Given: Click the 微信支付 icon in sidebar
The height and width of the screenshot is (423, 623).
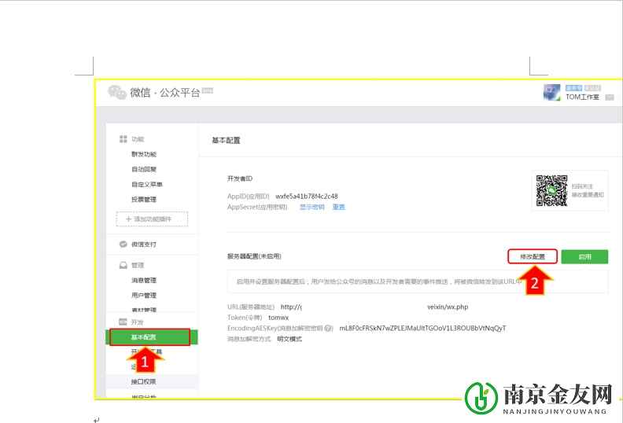Looking at the screenshot, I should coord(123,244).
